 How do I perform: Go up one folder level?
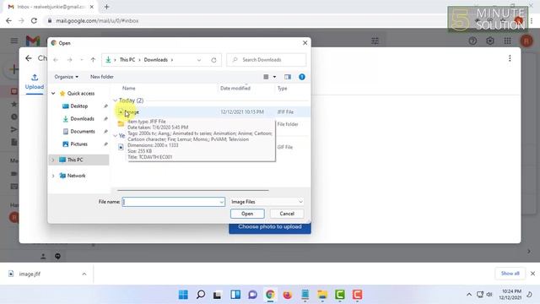tap(93, 60)
